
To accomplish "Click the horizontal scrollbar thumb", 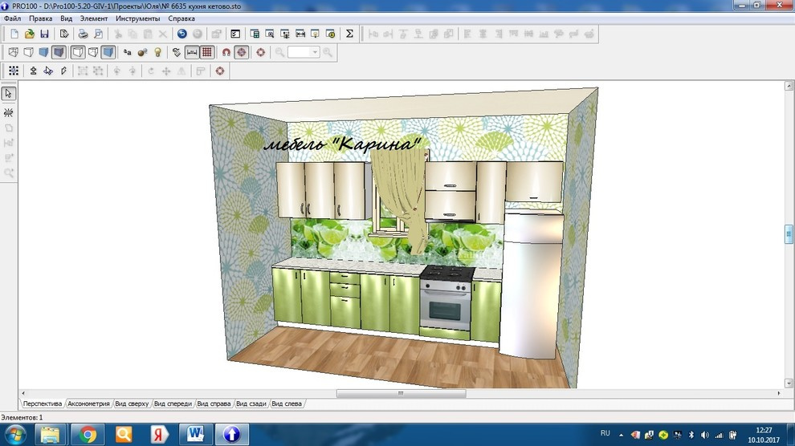I will coord(401,394).
